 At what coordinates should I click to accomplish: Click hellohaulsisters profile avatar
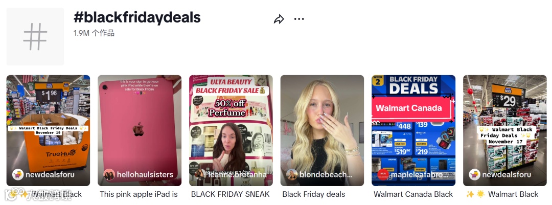[109, 174]
